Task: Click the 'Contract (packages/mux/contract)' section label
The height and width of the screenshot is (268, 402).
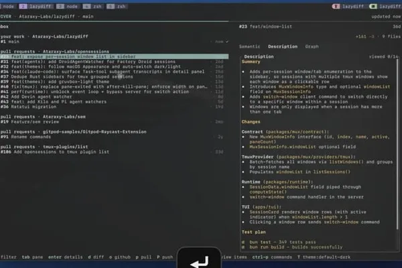Action: click(x=285, y=132)
